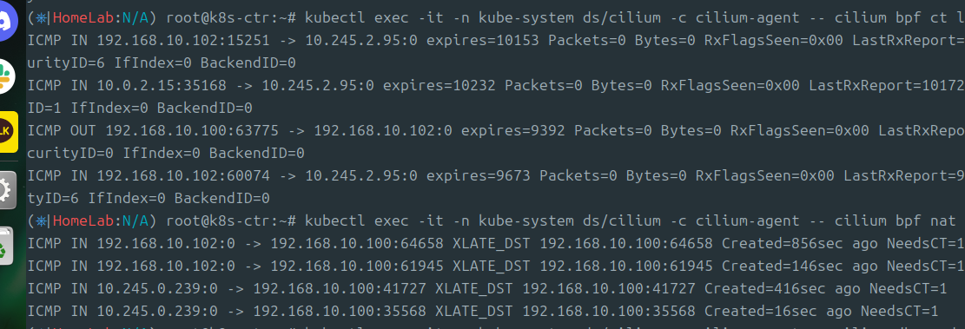Open the Settings gear icon in dock
965x329 pixels.
pyautogui.click(x=8, y=191)
